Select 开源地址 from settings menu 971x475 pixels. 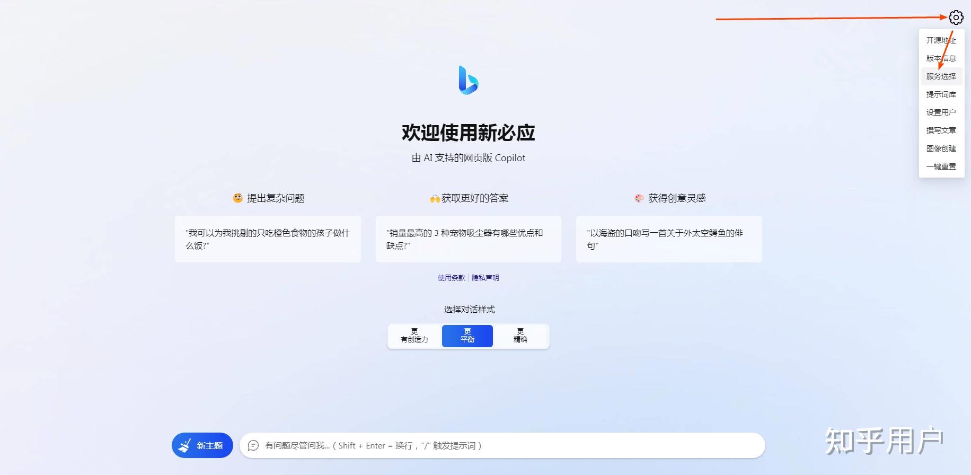point(941,40)
